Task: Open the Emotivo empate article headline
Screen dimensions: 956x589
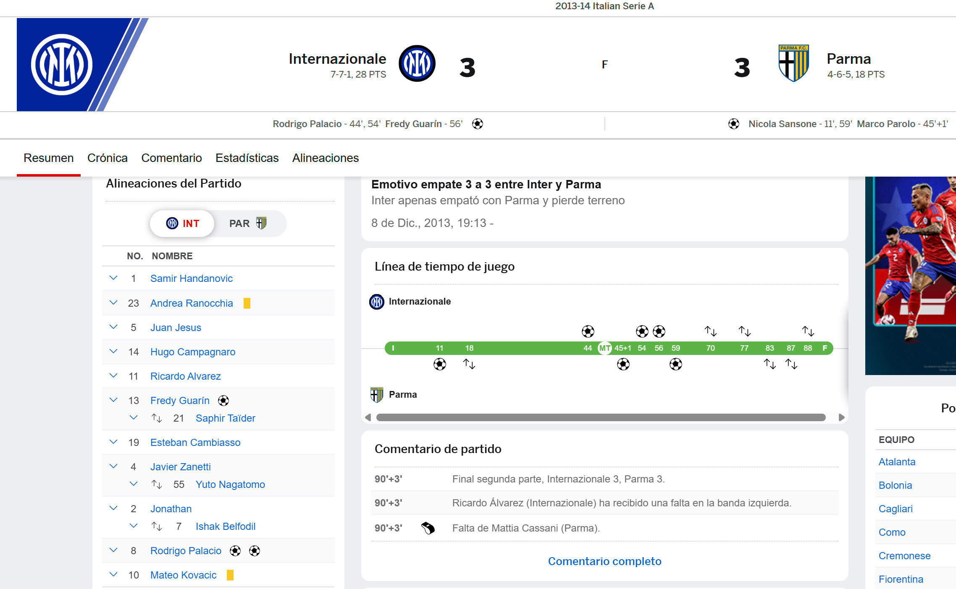Action: pyautogui.click(x=486, y=185)
